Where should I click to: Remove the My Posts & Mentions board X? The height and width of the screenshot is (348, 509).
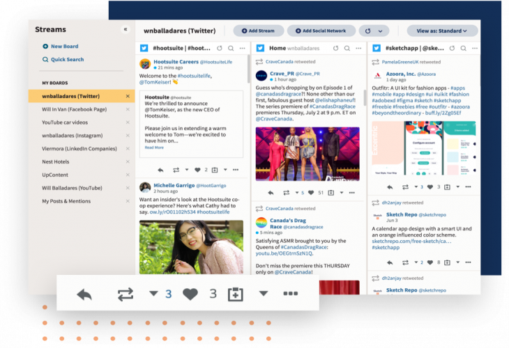tap(128, 201)
